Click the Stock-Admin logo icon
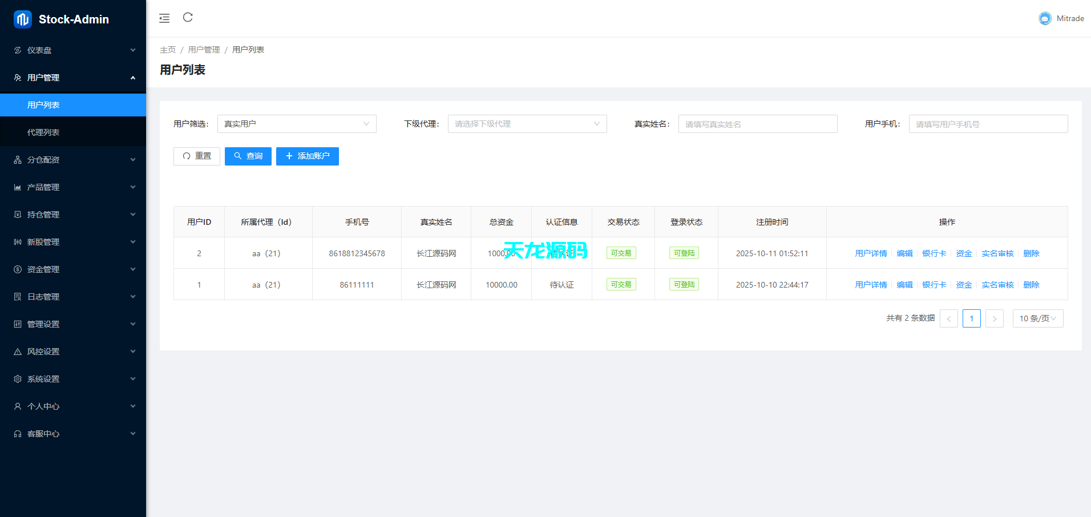Screen dimensions: 1091x517 coord(22,19)
